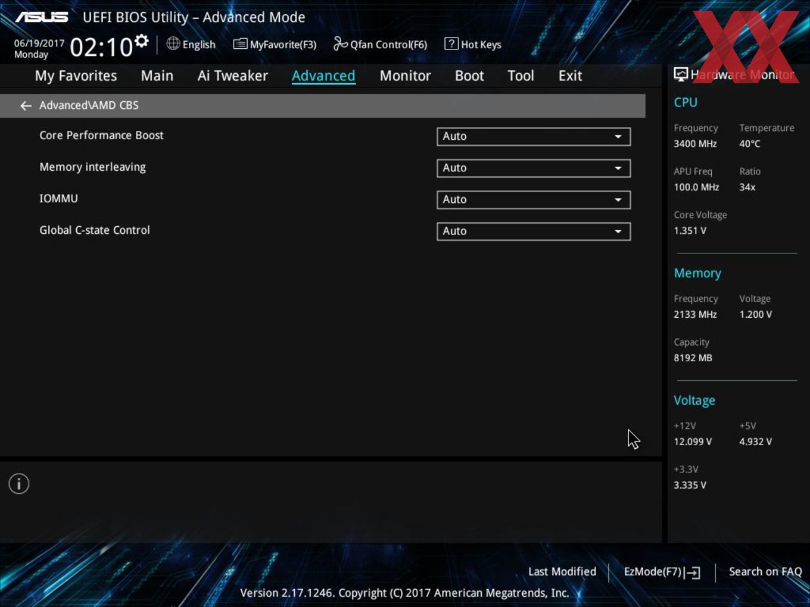Click the APU Freq value 100.0 MHz
The image size is (810, 607).
pos(696,187)
